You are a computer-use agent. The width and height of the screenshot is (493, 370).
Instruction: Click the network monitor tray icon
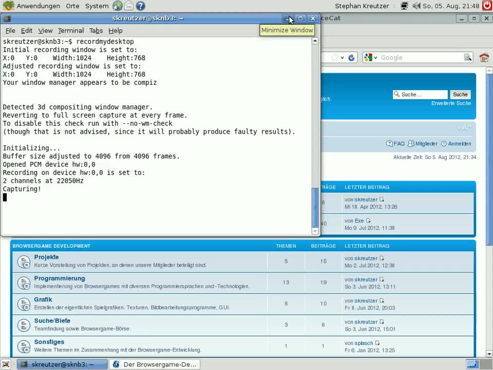point(404,6)
